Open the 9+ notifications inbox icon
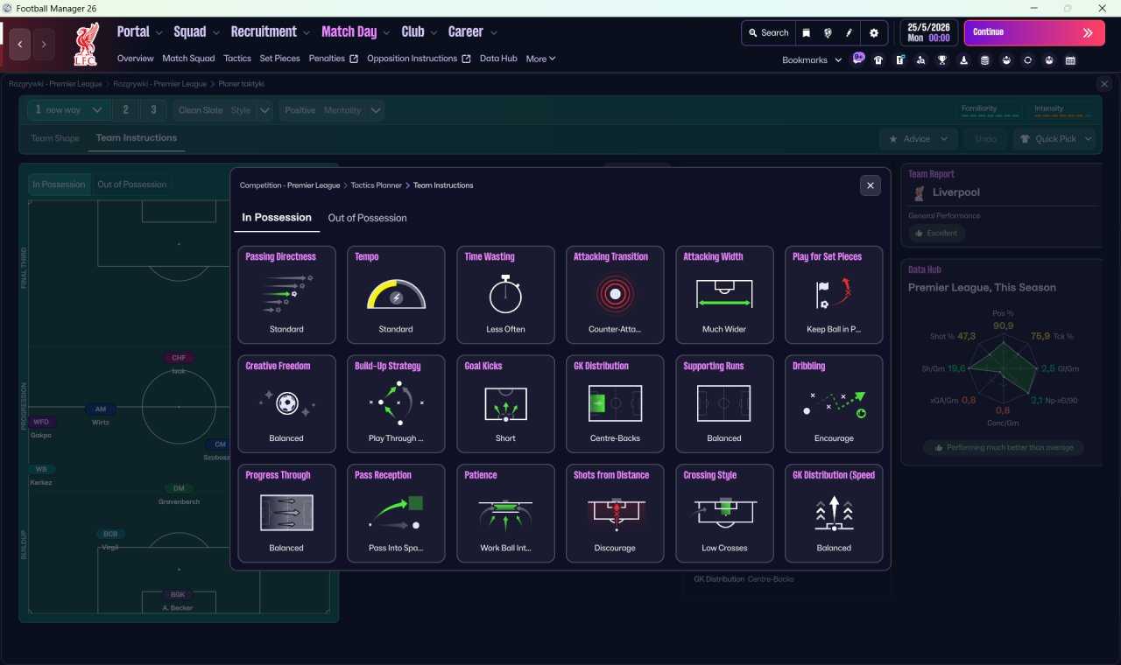Image resolution: width=1121 pixels, height=665 pixels. click(x=858, y=59)
